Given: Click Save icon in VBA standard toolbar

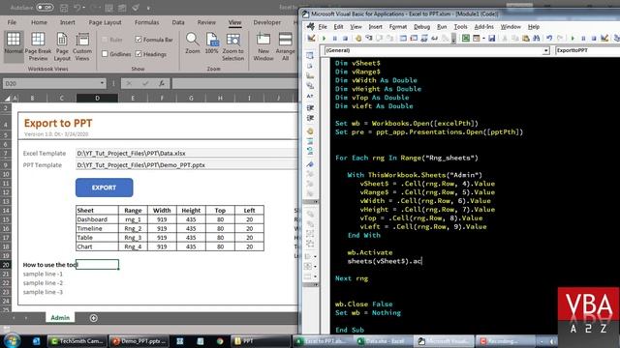Looking at the screenshot, I should click(x=491, y=39).
